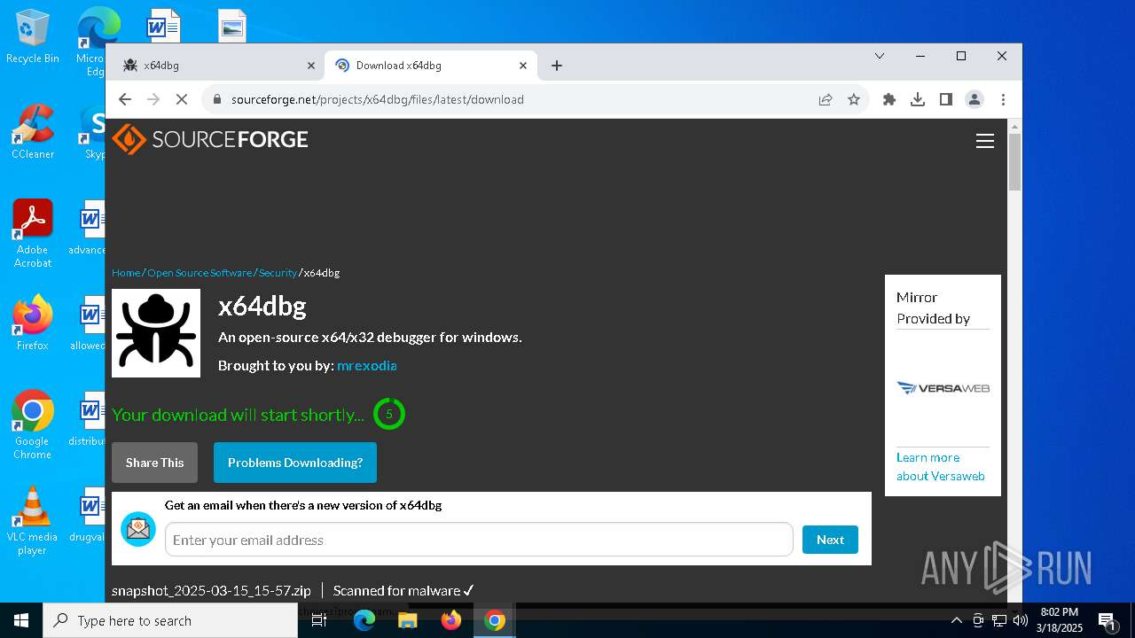Viewport: 1135px width, 638px height.
Task: Click the Share This button
Action: click(154, 463)
